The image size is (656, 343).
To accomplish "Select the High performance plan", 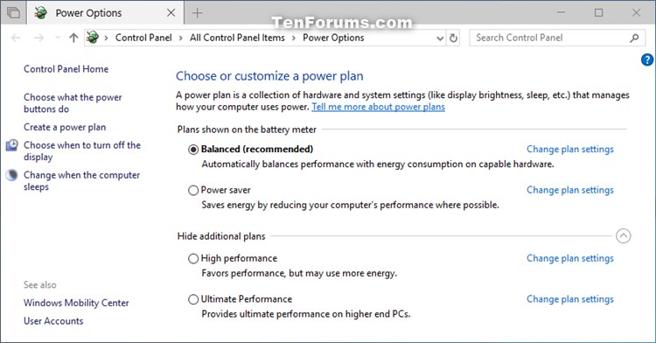I will coord(193,258).
